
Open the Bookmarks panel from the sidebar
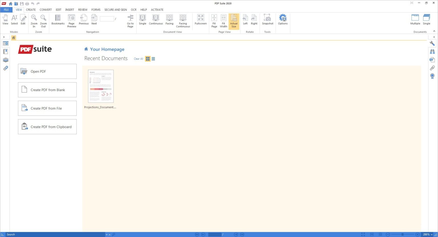click(5, 52)
